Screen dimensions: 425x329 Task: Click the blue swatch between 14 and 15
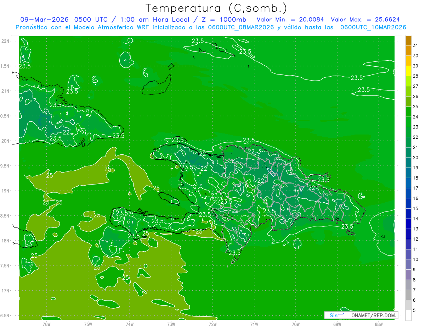408,214
